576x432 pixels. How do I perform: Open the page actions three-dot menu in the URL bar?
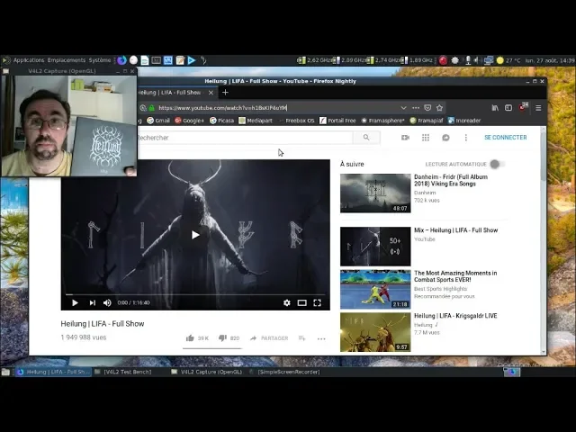pos(416,108)
